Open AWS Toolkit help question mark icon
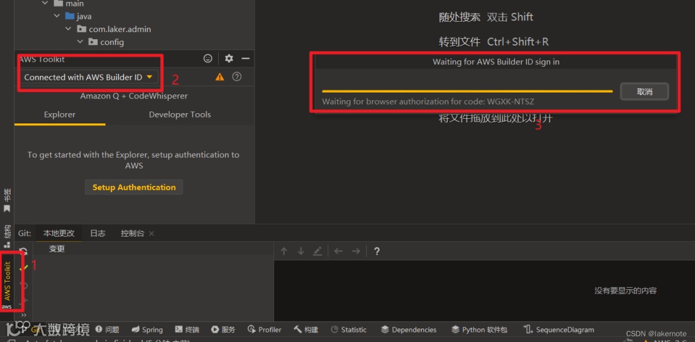Image resolution: width=695 pixels, height=342 pixels. (x=237, y=76)
